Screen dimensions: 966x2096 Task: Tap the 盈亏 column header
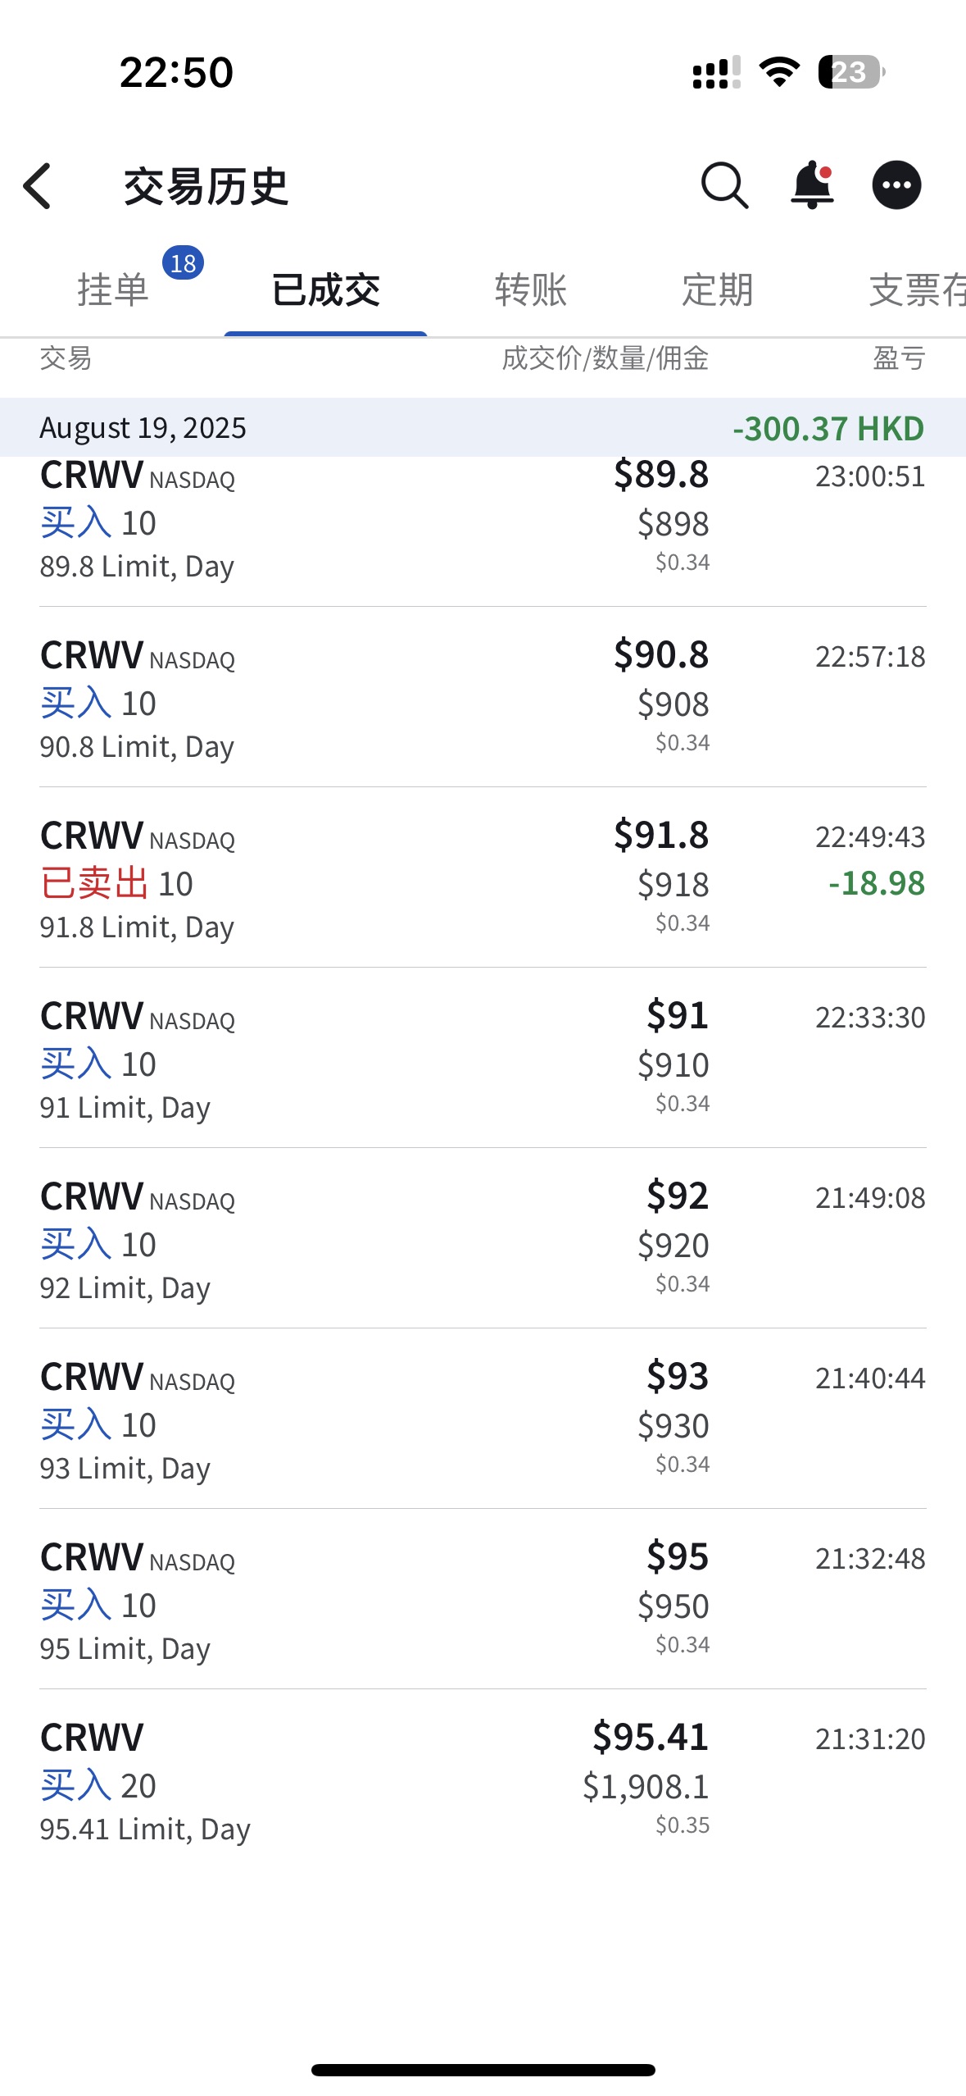[899, 358]
